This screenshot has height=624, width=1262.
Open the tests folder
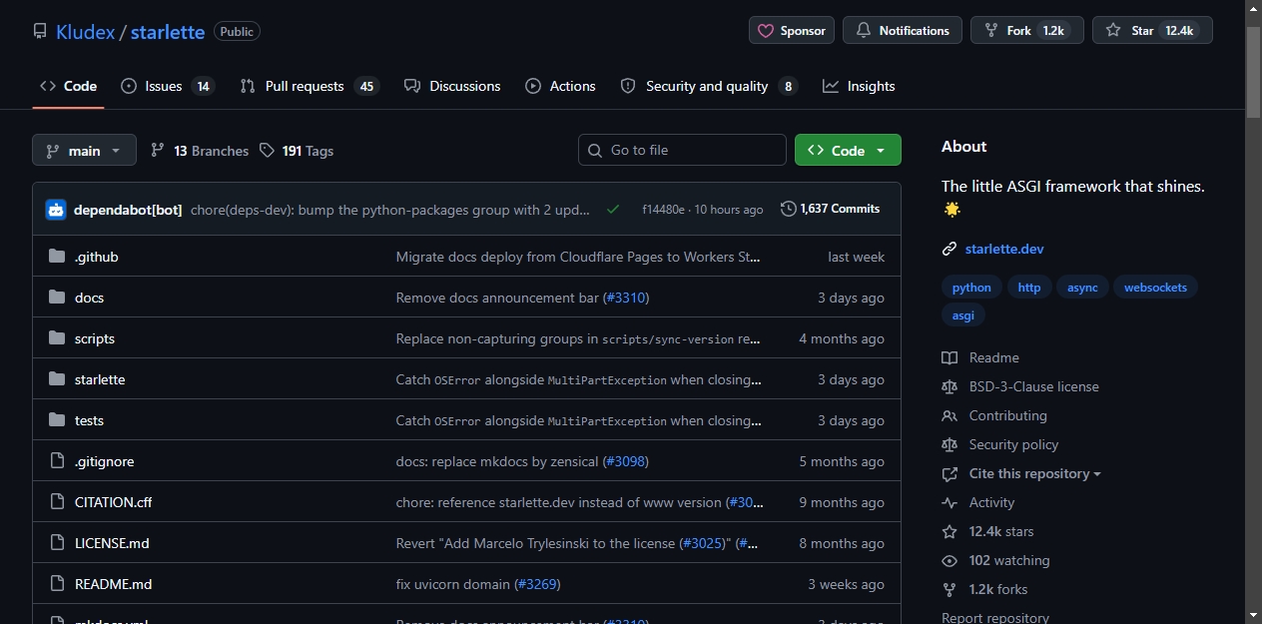pos(89,420)
